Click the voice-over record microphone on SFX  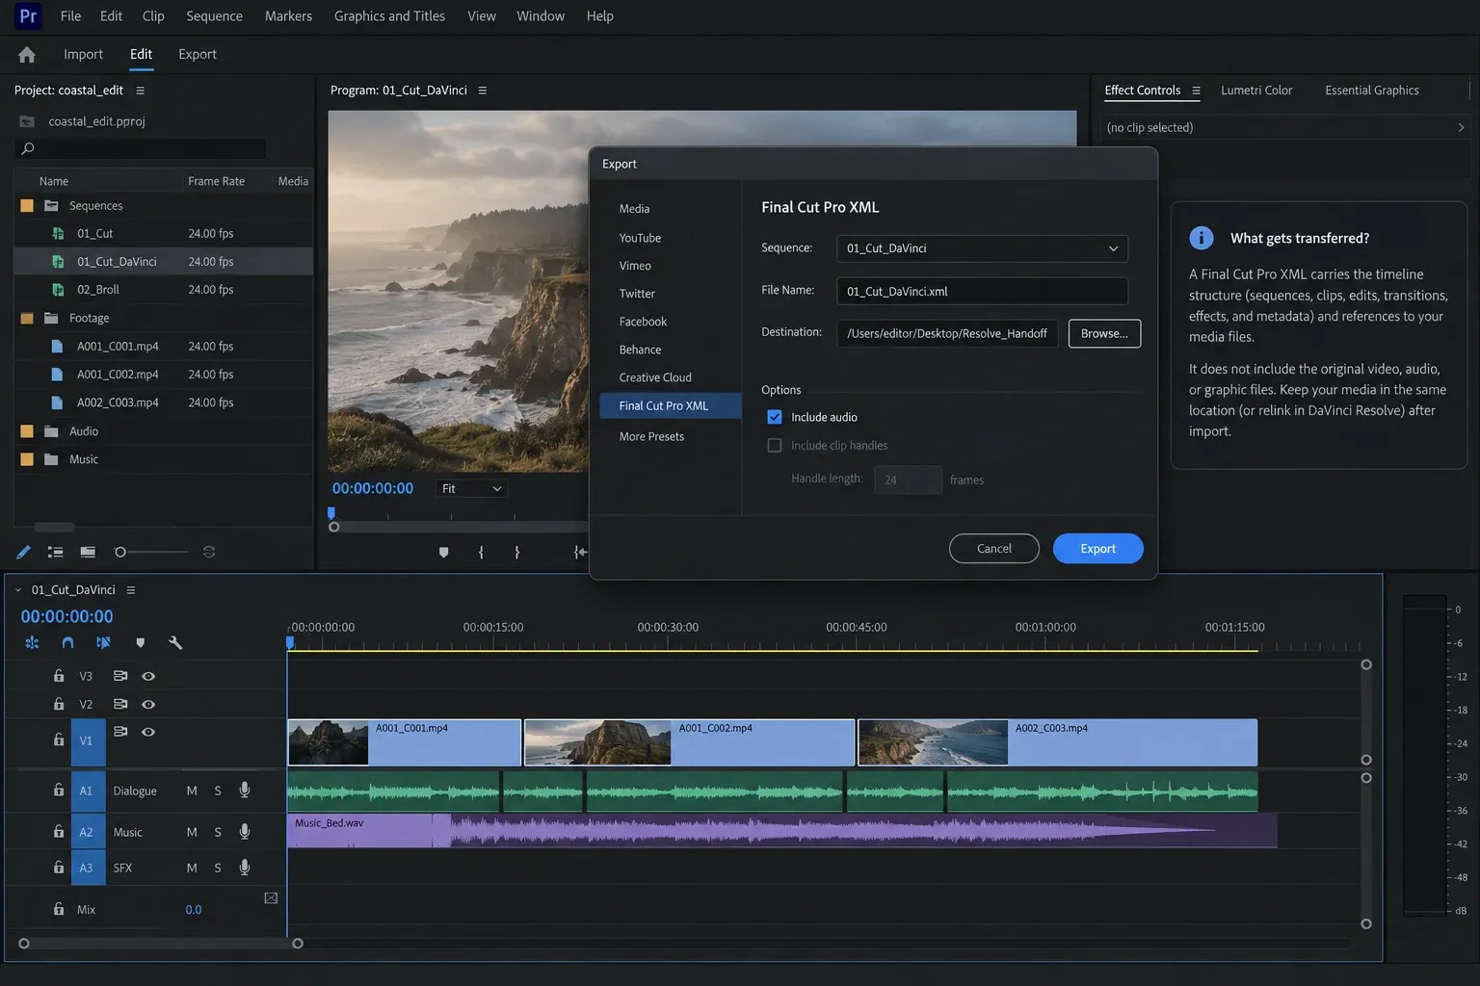click(245, 868)
